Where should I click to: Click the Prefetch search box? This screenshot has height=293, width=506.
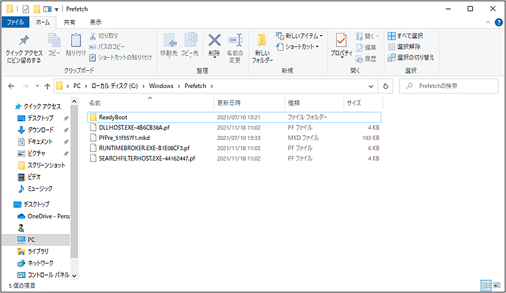(x=449, y=86)
